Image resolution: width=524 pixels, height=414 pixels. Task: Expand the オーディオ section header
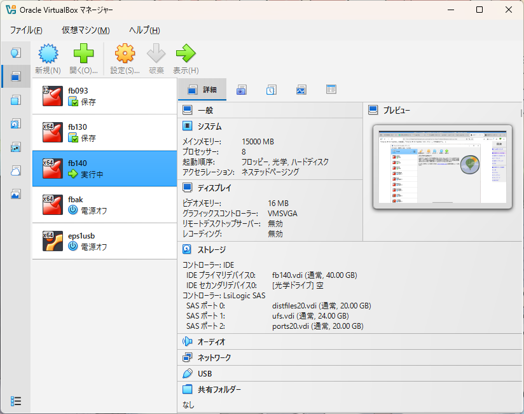350,342
